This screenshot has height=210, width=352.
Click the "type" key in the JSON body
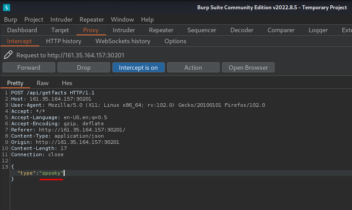27,173
